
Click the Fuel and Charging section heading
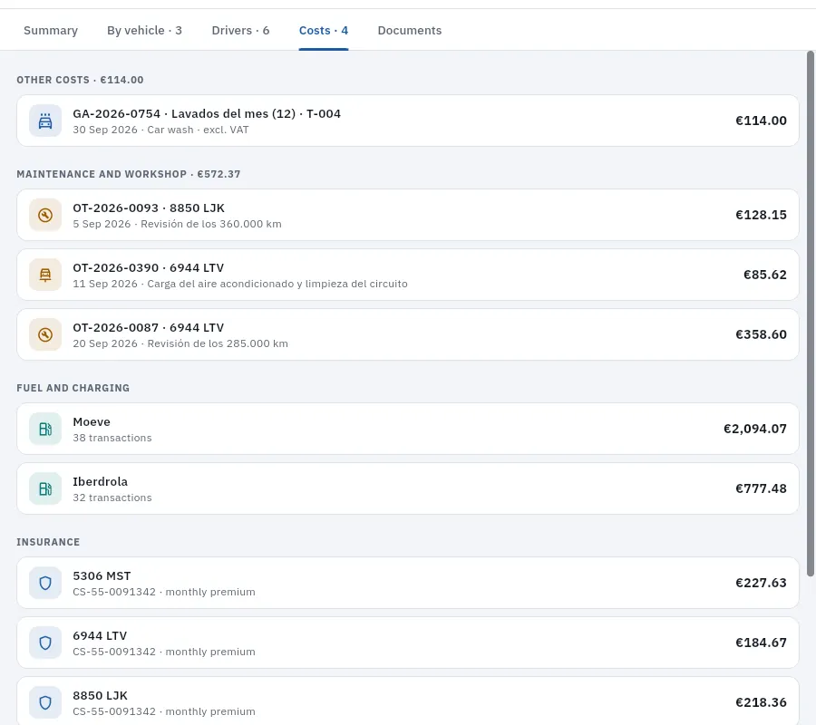(73, 388)
